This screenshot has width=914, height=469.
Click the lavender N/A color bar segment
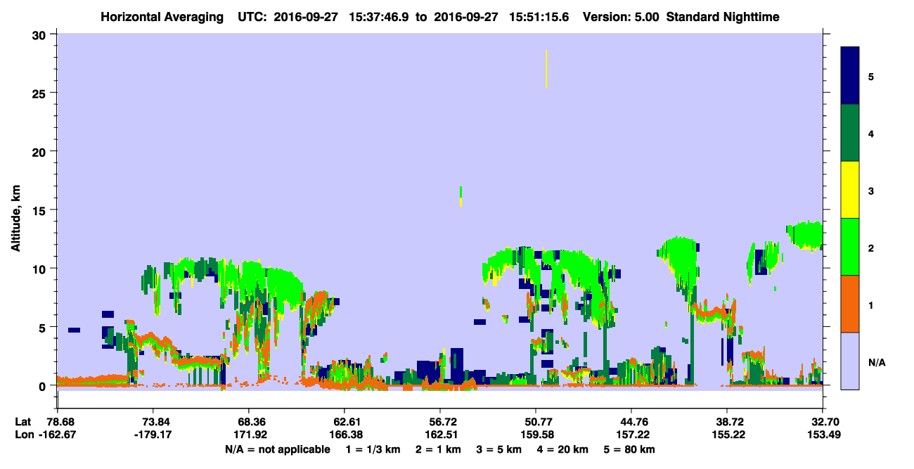pyautogui.click(x=850, y=361)
